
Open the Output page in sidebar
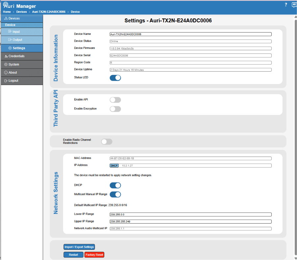coord(22,40)
